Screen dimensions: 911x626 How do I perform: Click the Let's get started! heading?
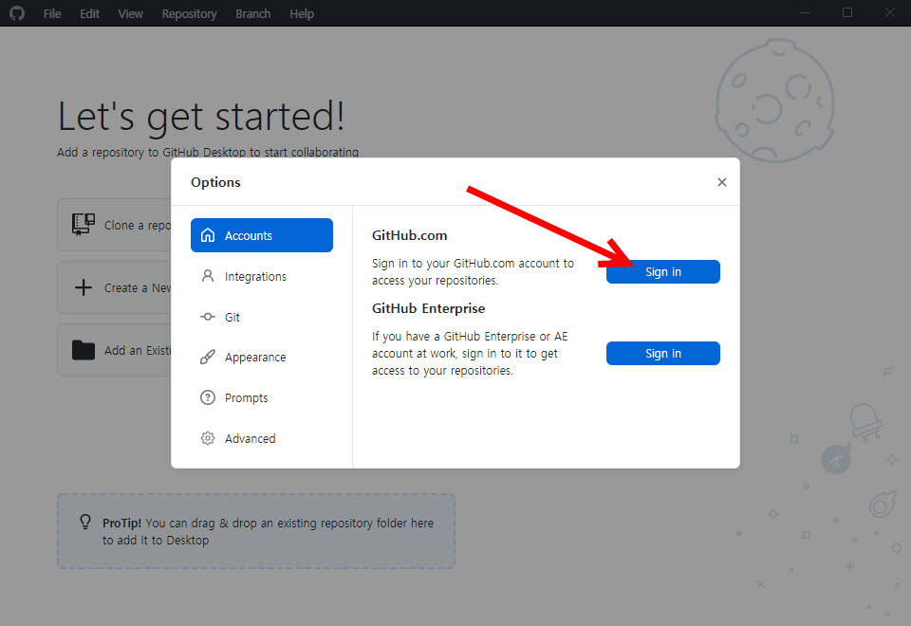201,117
